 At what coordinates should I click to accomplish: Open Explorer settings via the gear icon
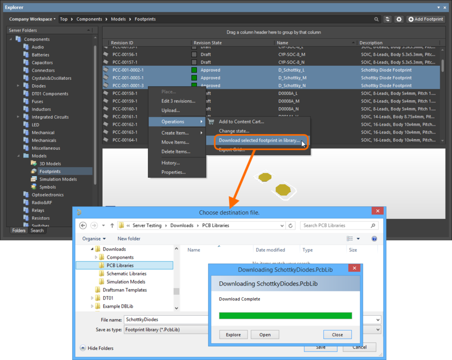coord(399,19)
